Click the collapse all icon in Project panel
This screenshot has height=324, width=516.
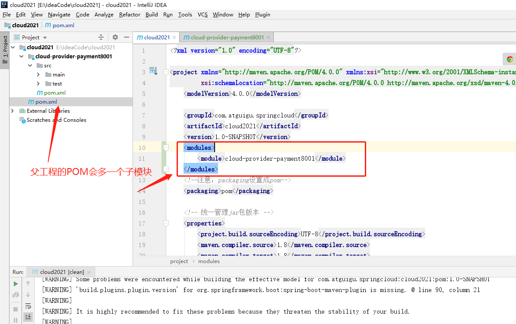click(x=101, y=37)
